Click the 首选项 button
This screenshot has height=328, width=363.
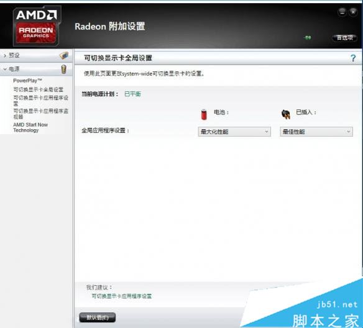[344, 38]
